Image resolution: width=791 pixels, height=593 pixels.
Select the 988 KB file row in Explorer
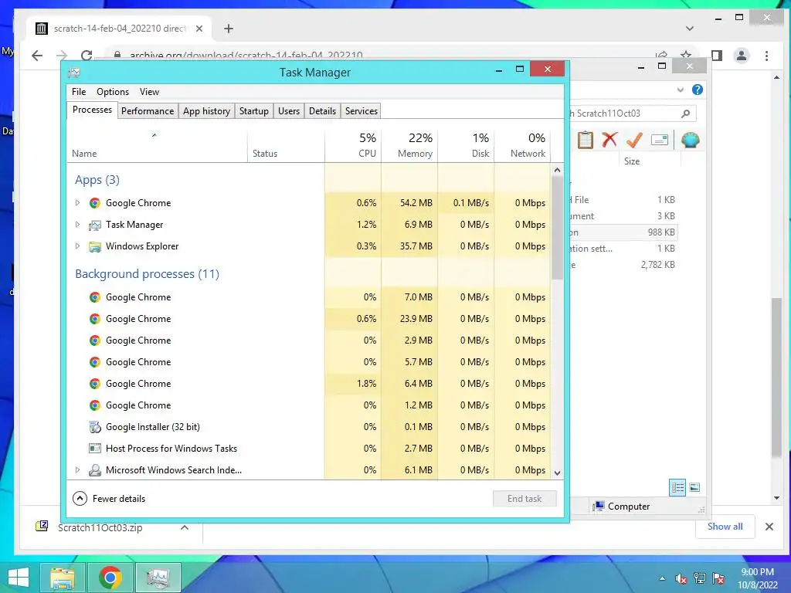click(x=623, y=232)
